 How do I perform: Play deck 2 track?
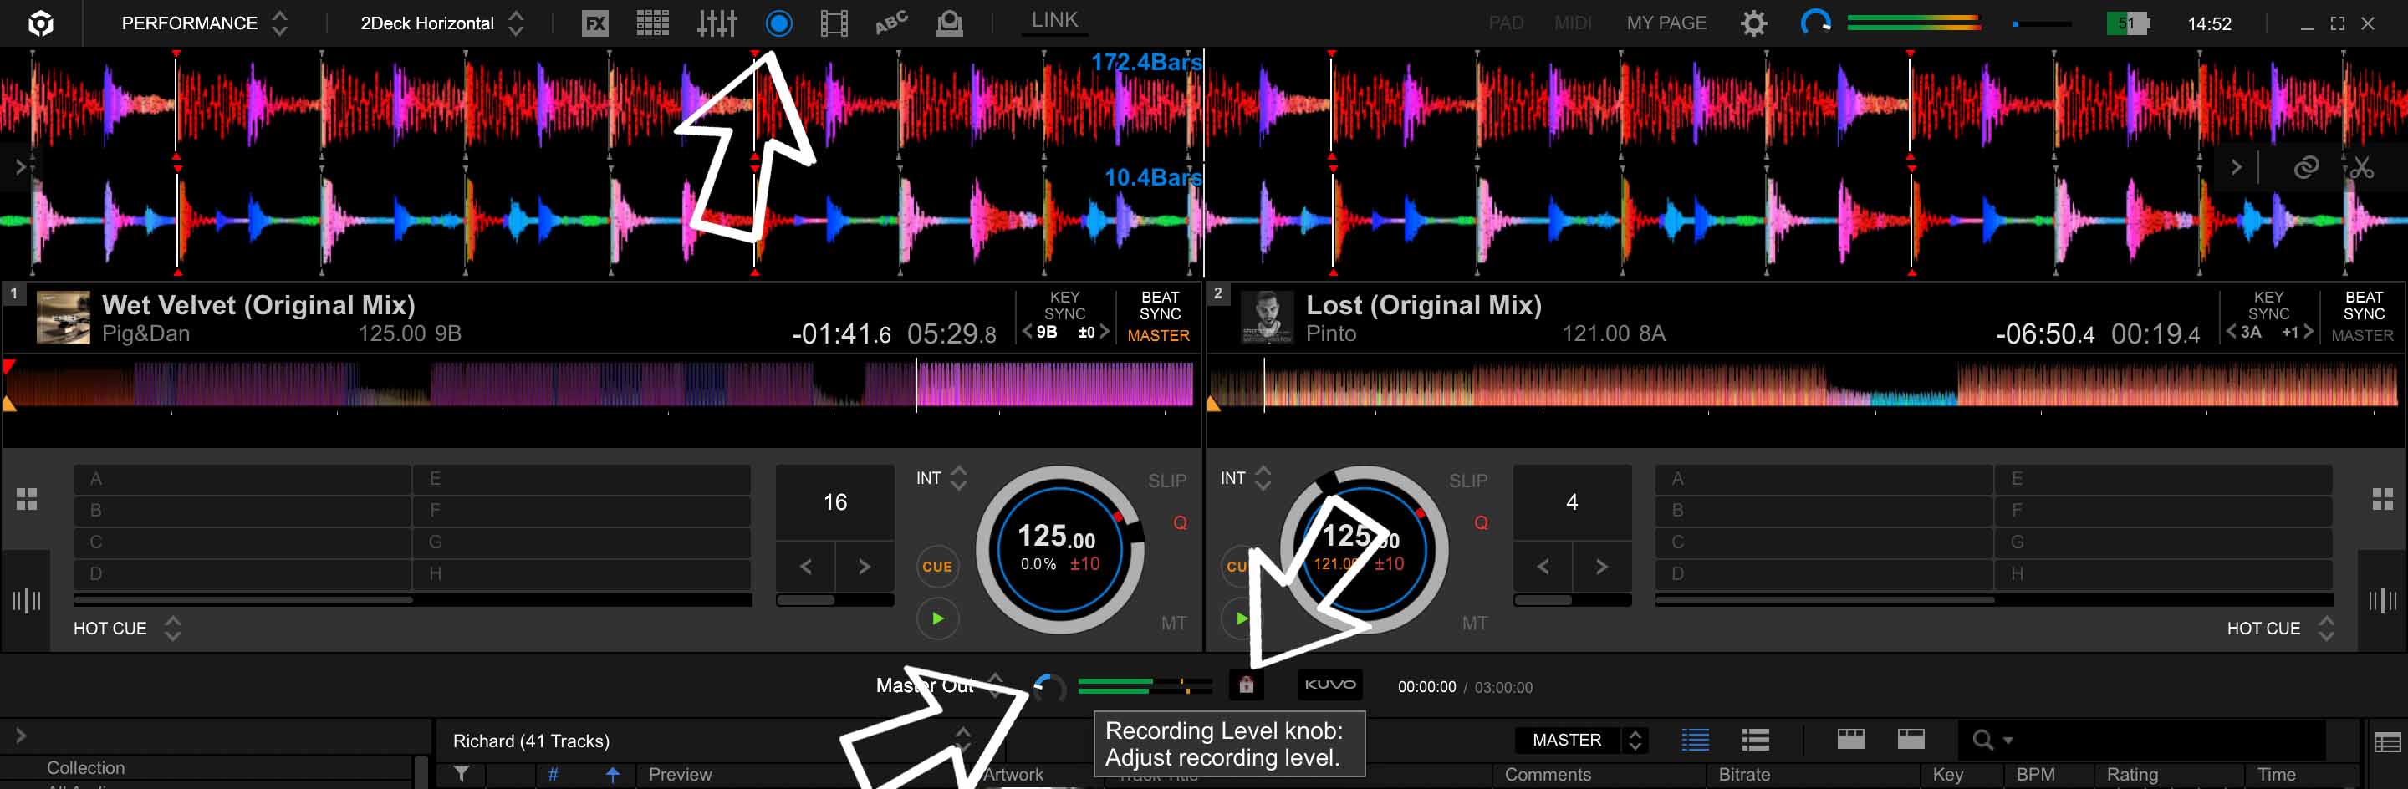(1241, 618)
